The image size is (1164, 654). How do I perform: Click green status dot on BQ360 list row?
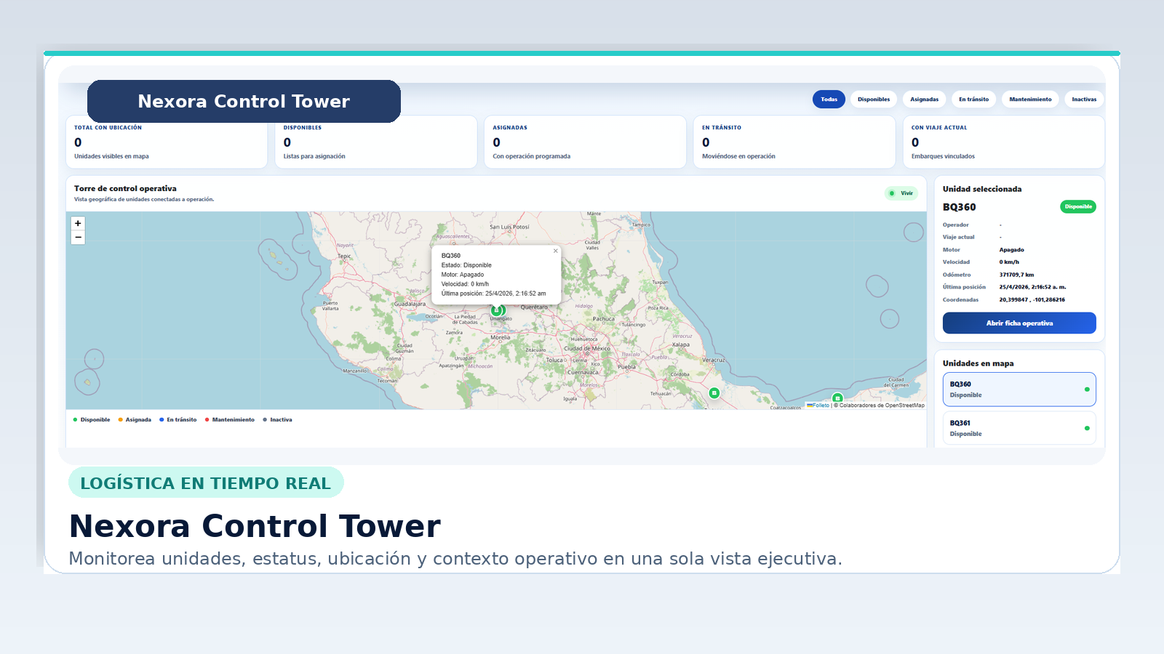pos(1087,389)
